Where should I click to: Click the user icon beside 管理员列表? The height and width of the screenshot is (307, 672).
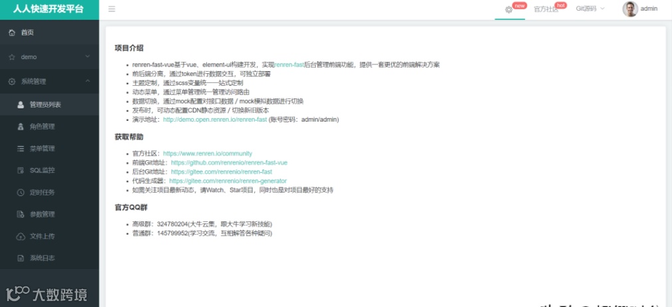point(21,105)
